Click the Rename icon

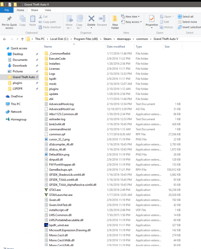pos(102,19)
